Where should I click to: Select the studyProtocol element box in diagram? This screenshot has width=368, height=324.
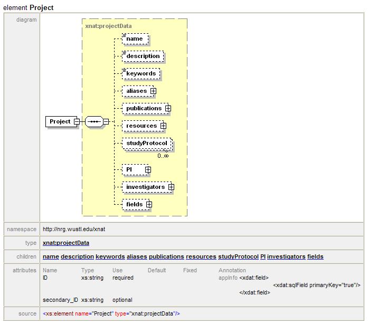[146, 144]
